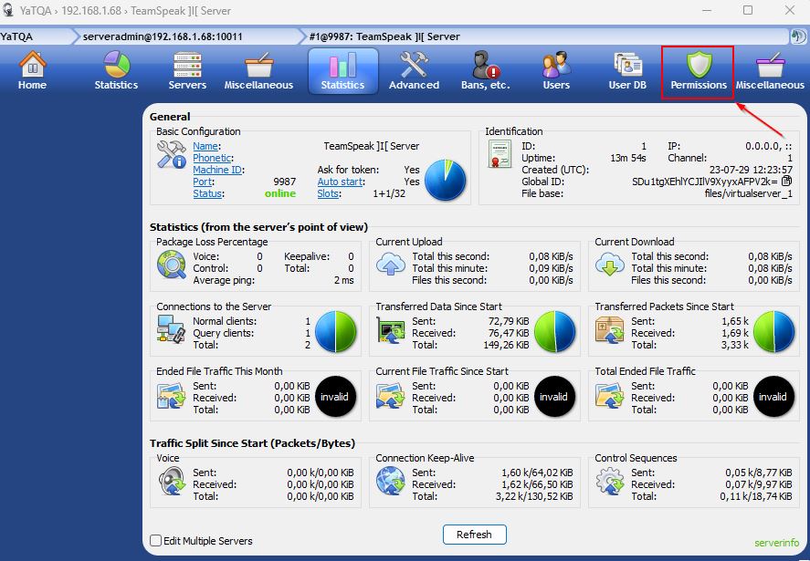
Task: Copy Global ID using the clipboard icon
Action: click(x=786, y=182)
